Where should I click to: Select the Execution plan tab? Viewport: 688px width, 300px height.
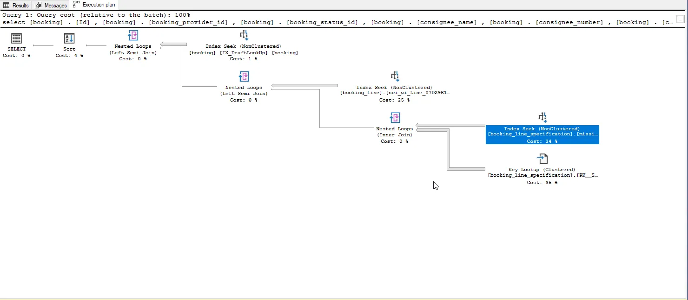94,5
